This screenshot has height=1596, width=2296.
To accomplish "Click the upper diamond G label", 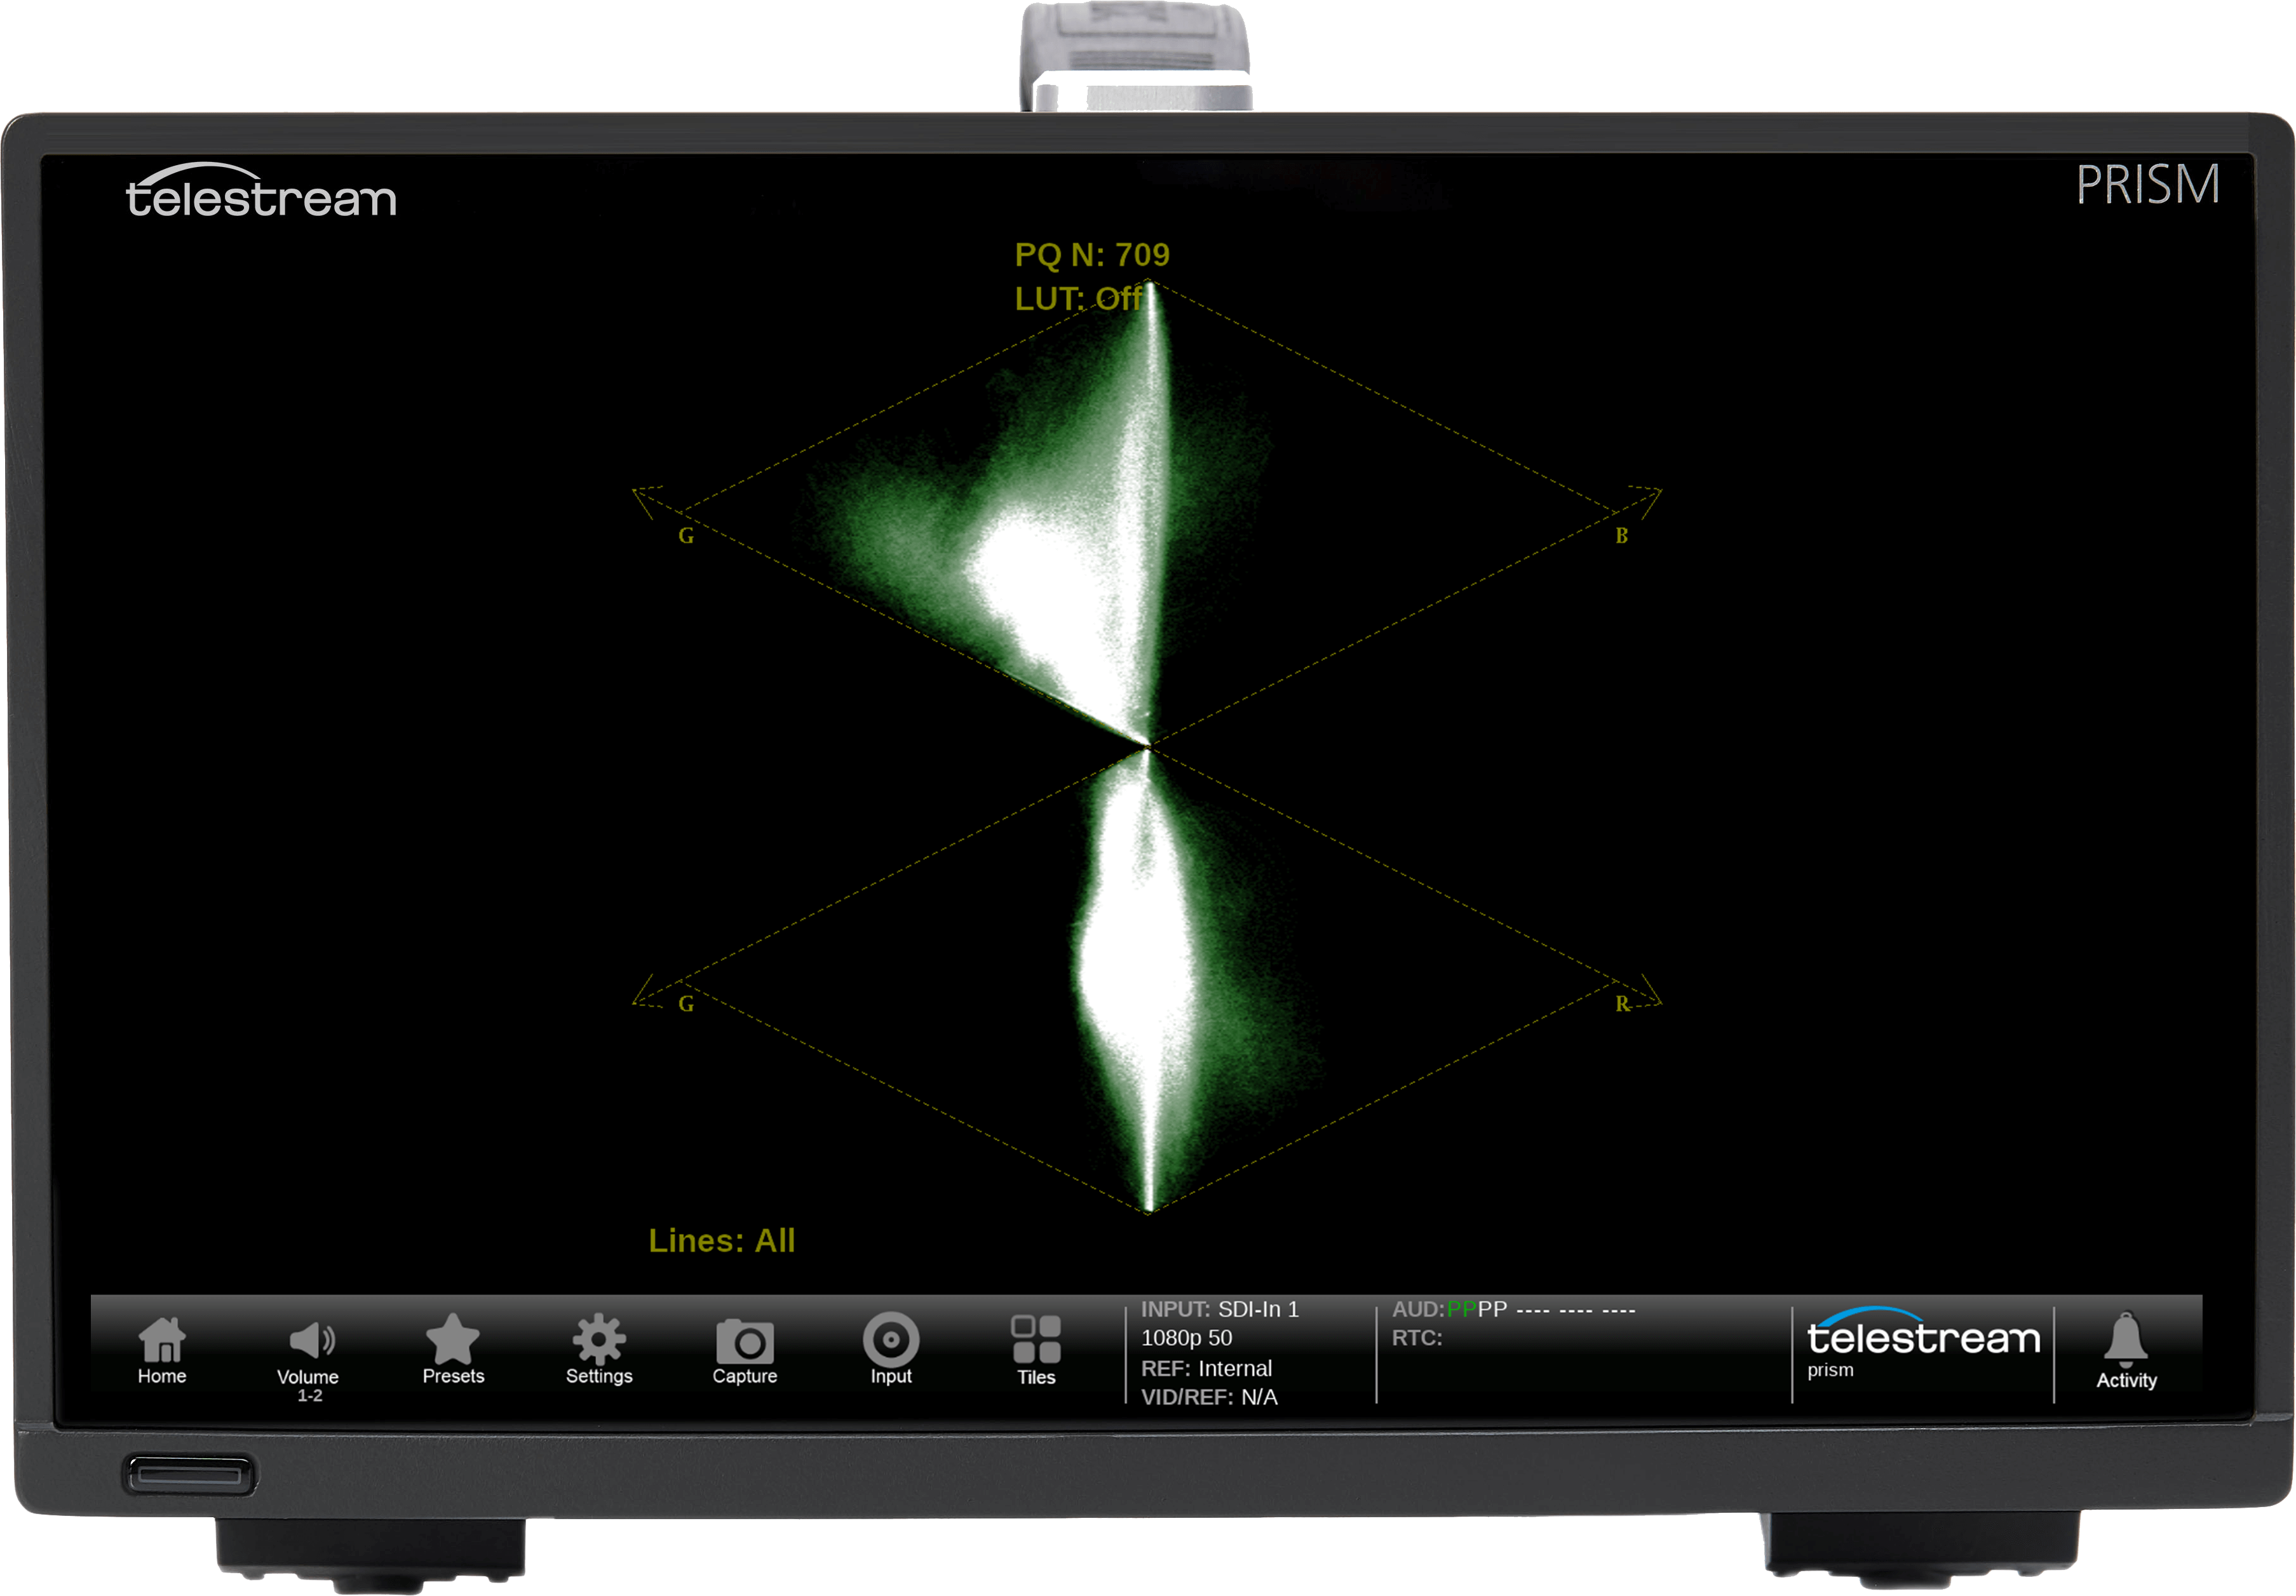I will [686, 535].
